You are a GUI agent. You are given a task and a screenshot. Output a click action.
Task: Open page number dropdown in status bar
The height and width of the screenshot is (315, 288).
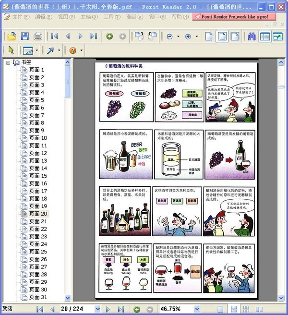coord(97,309)
